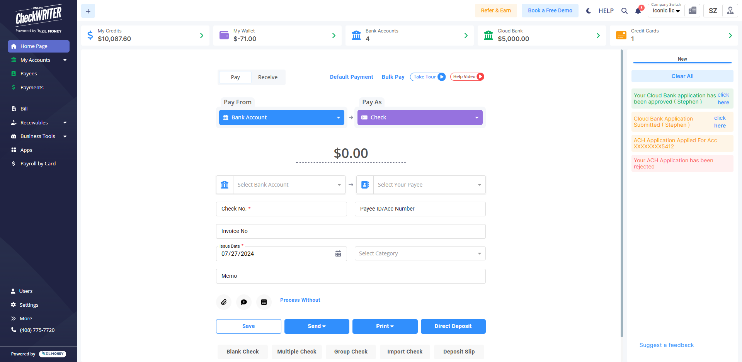Open the Select Your Payee dropdown

[429, 185]
